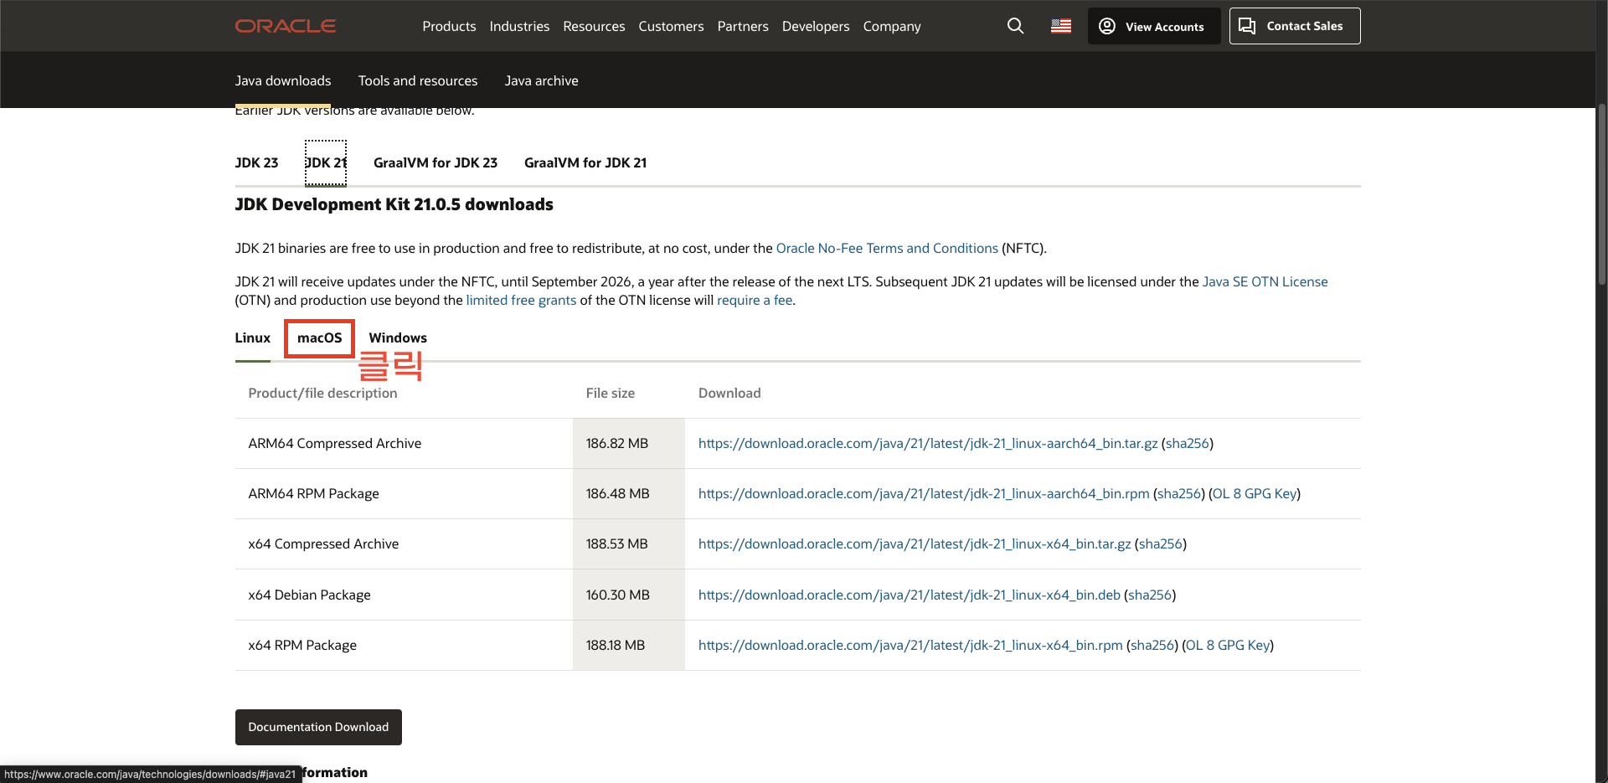Open sha256 for aarch64 tar.gz archive
Image resolution: width=1608 pixels, height=783 pixels.
click(x=1187, y=443)
